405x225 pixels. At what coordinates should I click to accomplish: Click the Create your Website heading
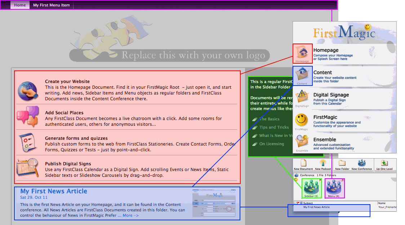(x=67, y=82)
